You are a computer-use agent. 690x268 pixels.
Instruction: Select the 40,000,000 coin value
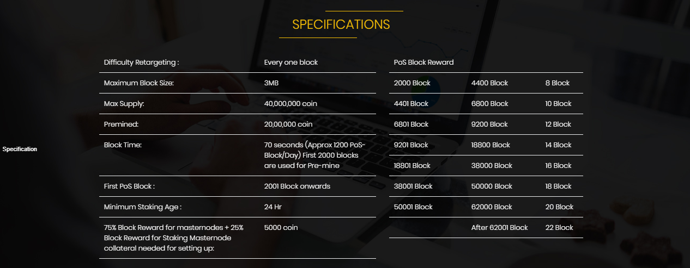coord(290,104)
